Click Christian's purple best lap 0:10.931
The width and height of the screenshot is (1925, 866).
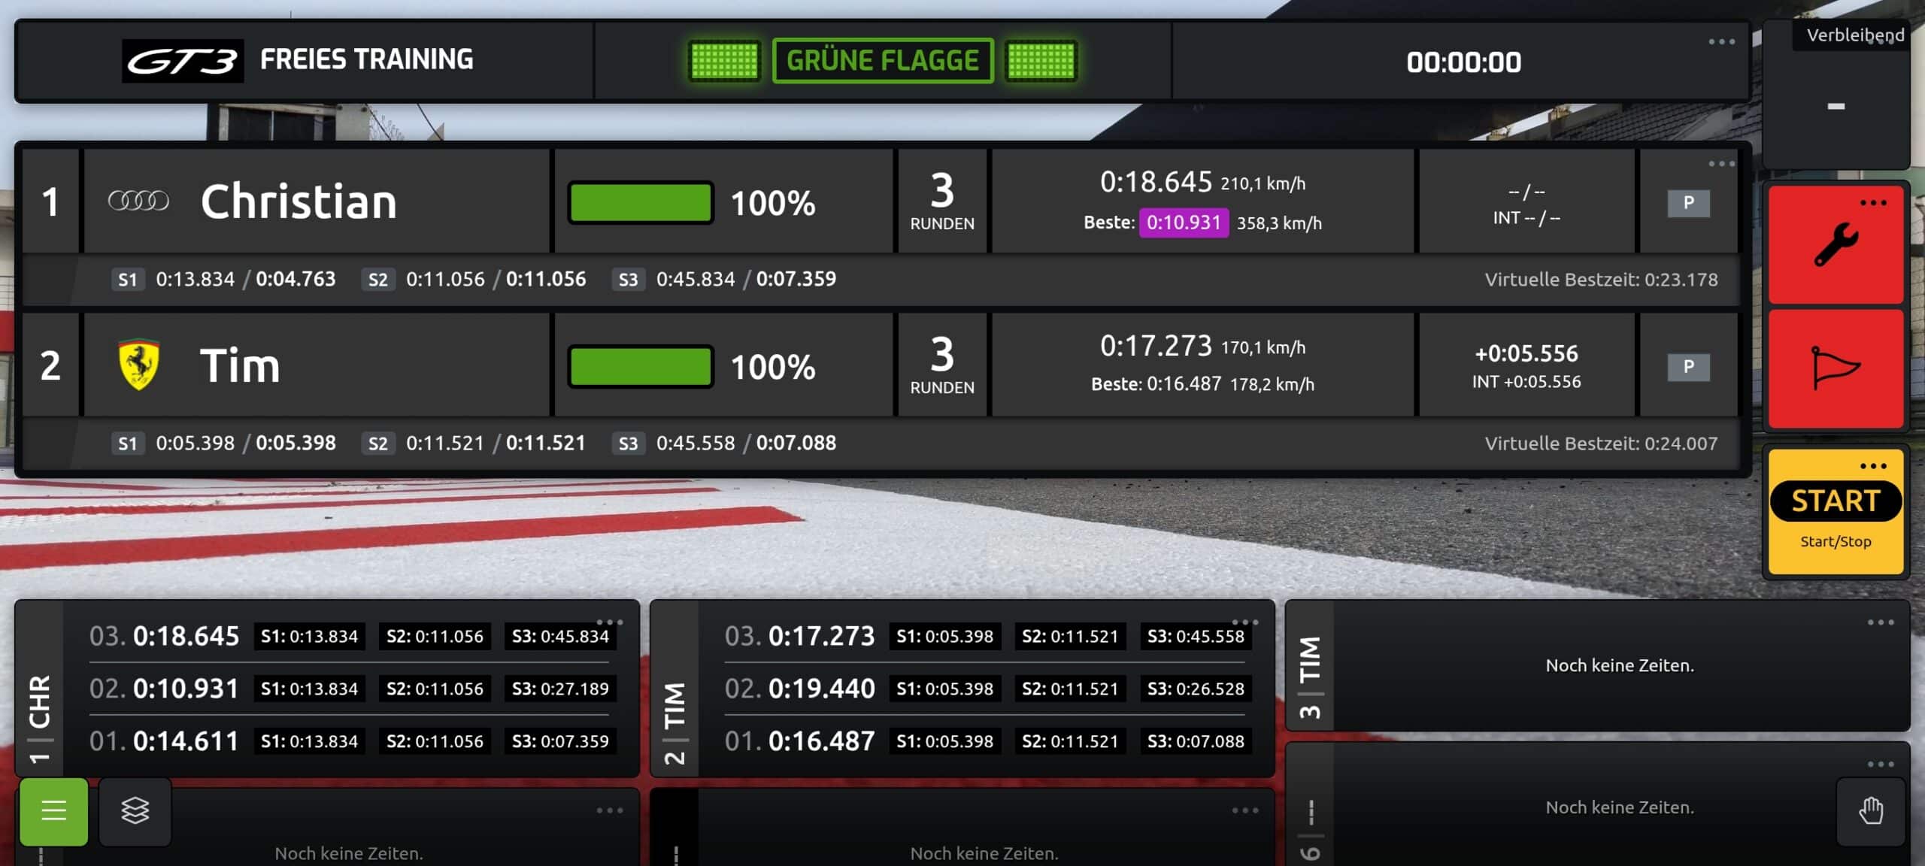(x=1183, y=223)
